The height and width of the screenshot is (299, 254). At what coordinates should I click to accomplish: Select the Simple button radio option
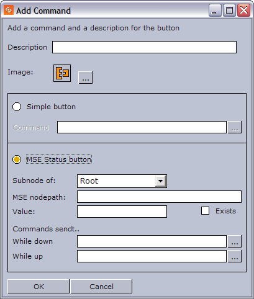tap(17, 107)
